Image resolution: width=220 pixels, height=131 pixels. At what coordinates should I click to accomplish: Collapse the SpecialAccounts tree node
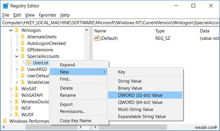pos(17,56)
